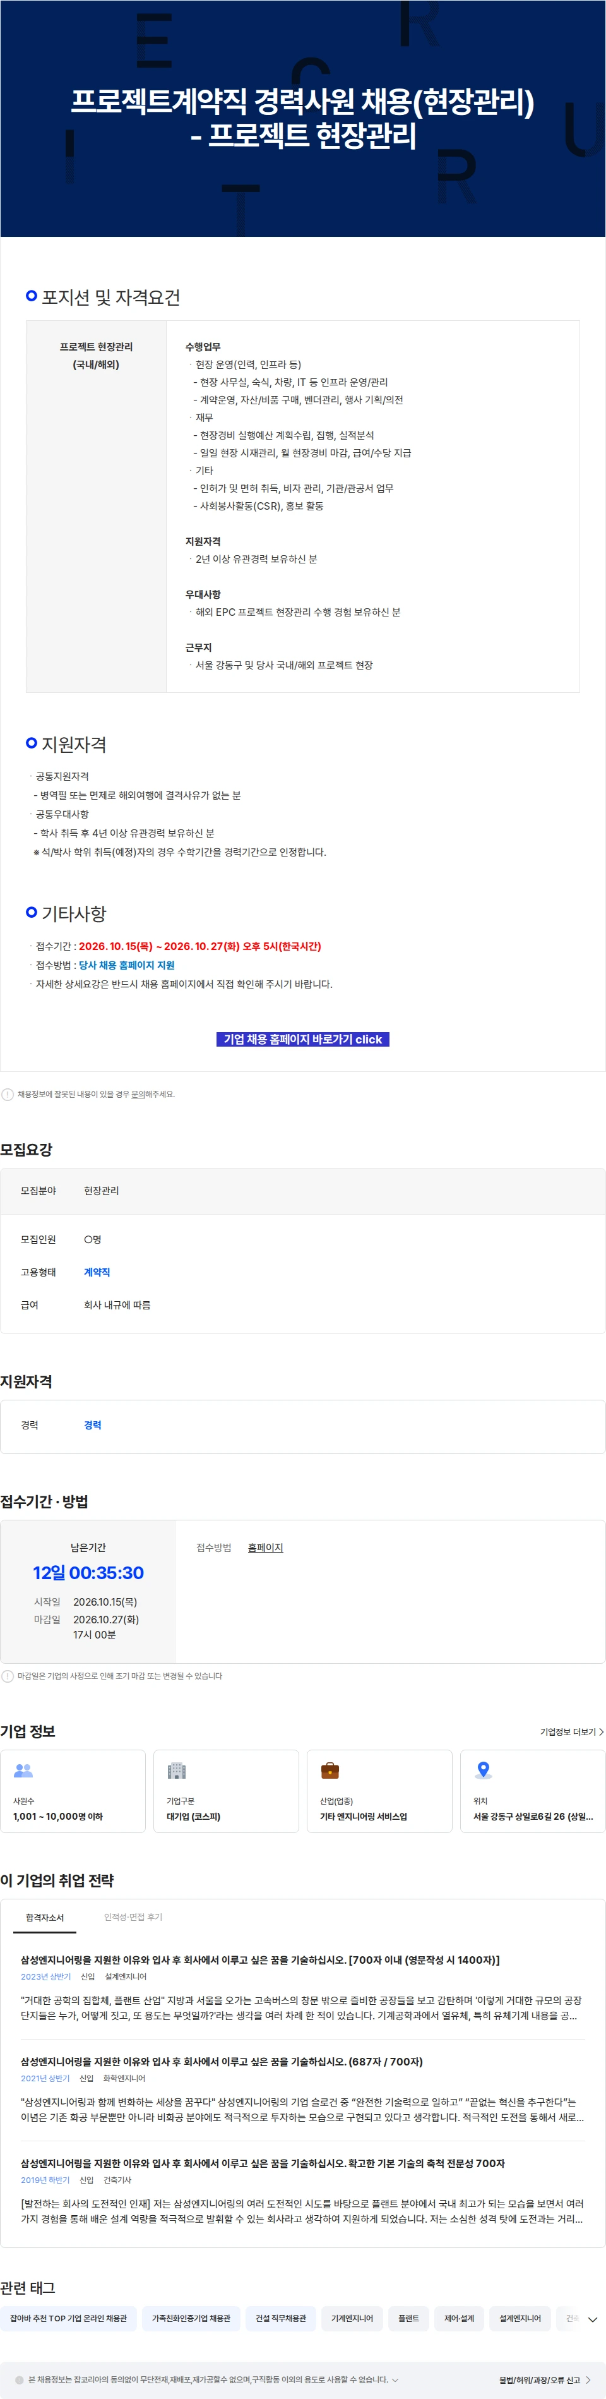The height and width of the screenshot is (2399, 606).
Task: Select the 플랜트 tag
Action: pos(408,2318)
